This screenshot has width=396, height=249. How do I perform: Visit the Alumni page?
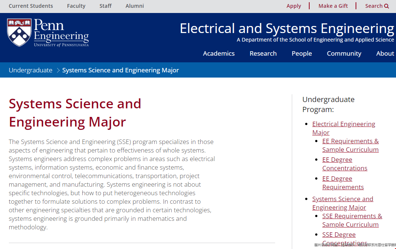coord(135,6)
